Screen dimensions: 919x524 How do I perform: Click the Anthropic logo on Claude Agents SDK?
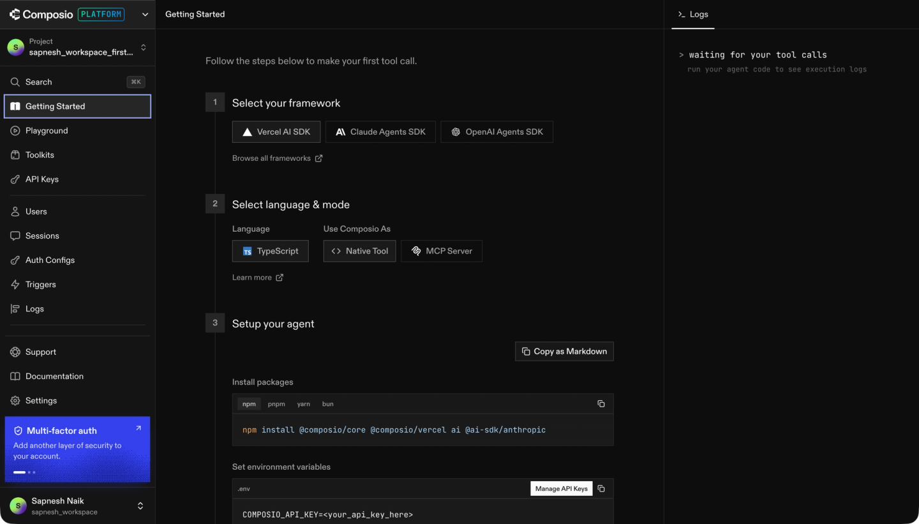click(x=340, y=132)
